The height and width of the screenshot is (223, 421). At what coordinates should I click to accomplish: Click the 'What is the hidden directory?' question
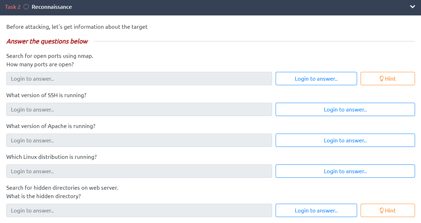coord(44,196)
